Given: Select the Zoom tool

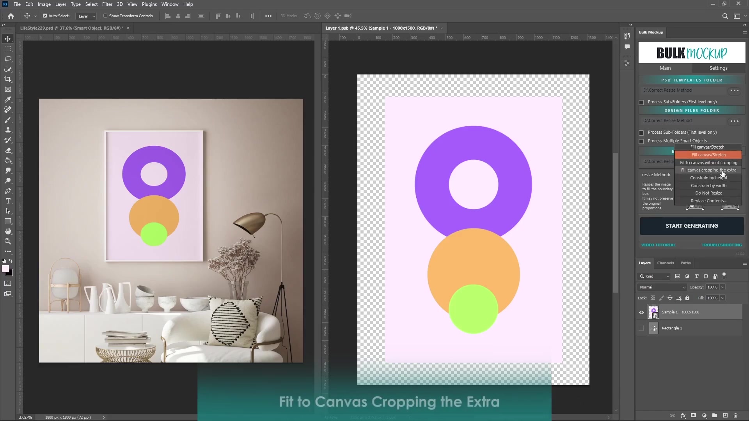Looking at the screenshot, I should click(x=8, y=241).
